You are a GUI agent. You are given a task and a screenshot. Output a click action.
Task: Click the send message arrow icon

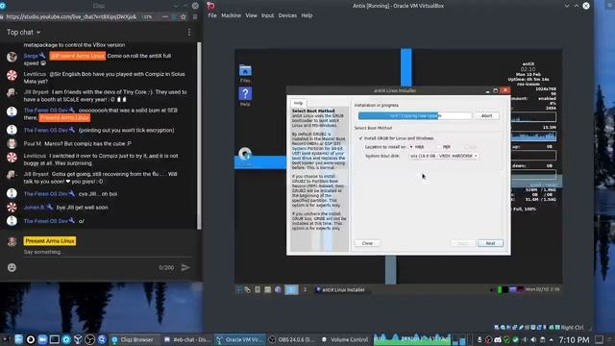pos(185,267)
